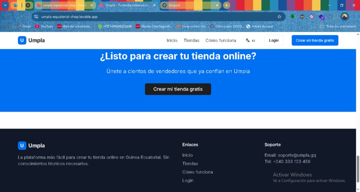Viewport: 360px width, 192px height.
Task: Open the Gmail bookmark
Action: click(24, 26)
